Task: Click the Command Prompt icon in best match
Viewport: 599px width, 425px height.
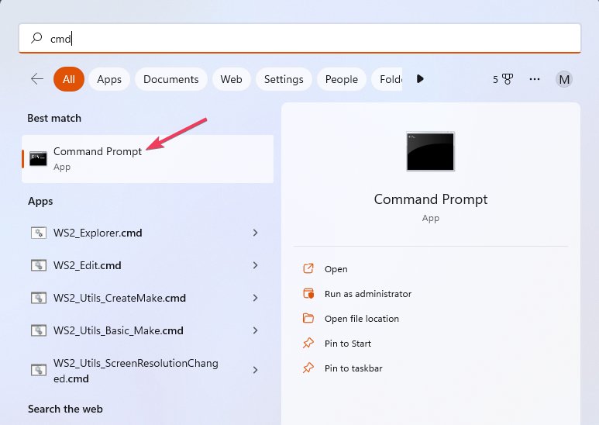Action: pyautogui.click(x=38, y=158)
